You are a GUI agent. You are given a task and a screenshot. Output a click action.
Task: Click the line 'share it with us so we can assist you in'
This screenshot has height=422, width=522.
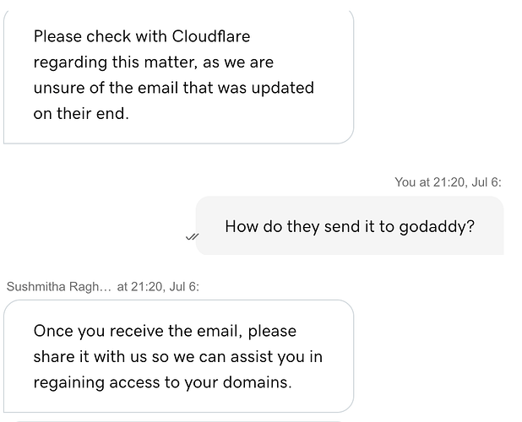177,357
